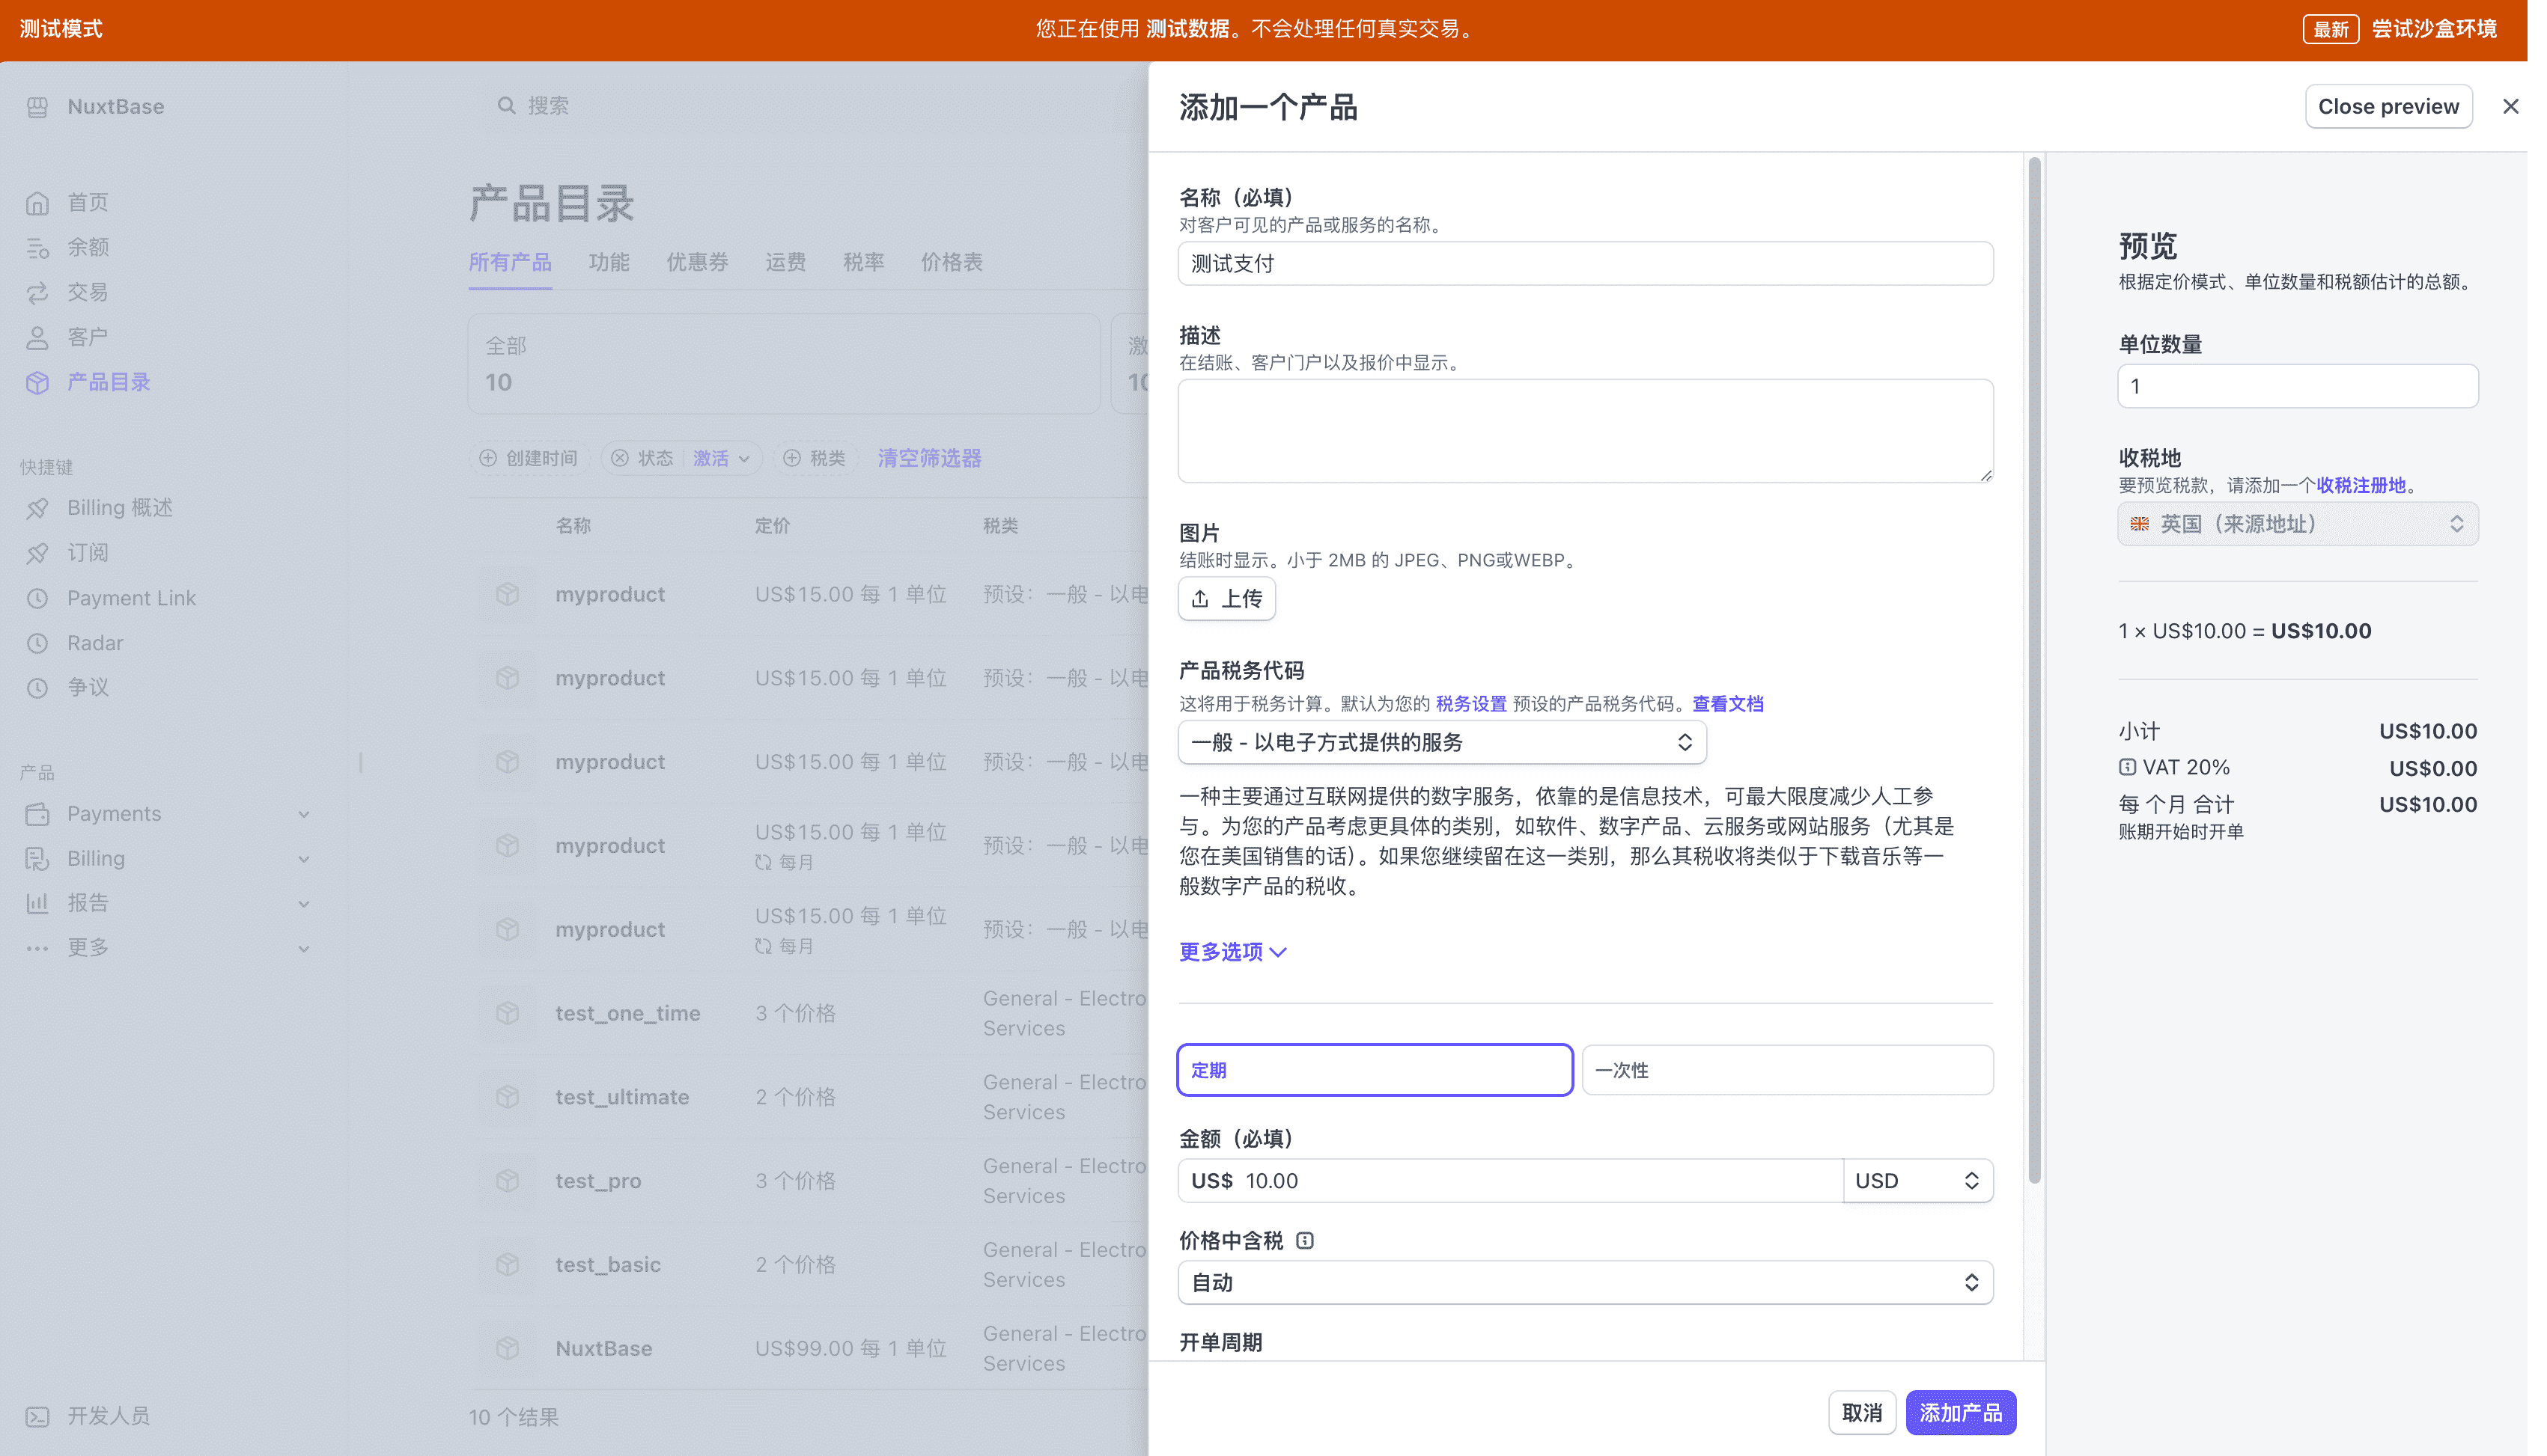Open 税务设置 link
The height and width of the screenshot is (1456, 2547).
click(1470, 704)
